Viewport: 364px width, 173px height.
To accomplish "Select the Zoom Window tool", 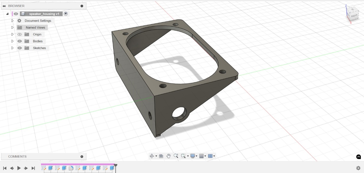I will tap(183, 156).
